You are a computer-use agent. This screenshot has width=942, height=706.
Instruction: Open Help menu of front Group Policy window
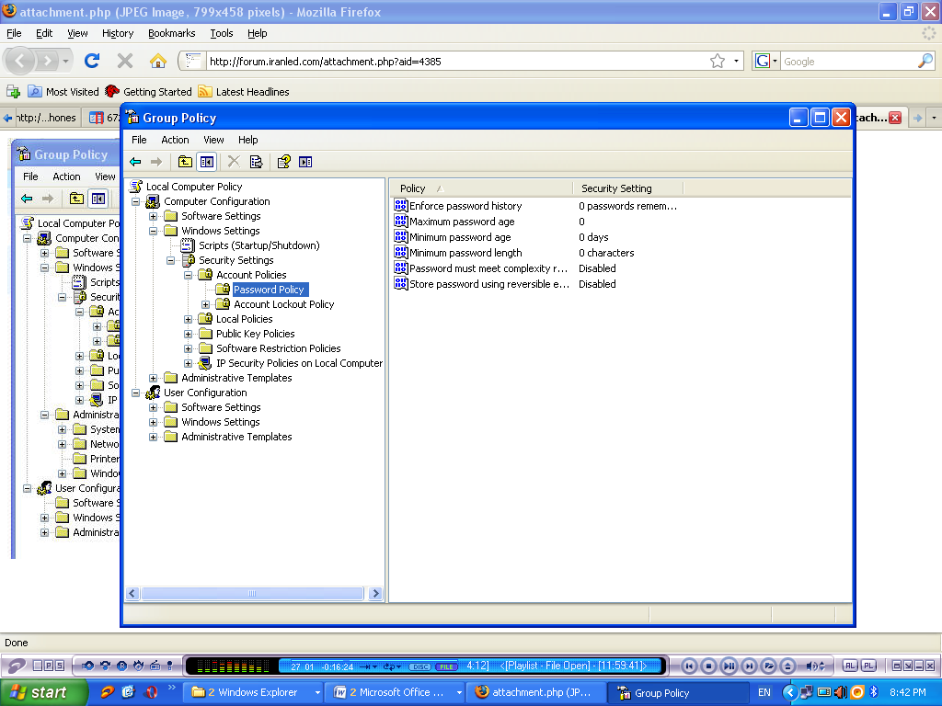247,140
